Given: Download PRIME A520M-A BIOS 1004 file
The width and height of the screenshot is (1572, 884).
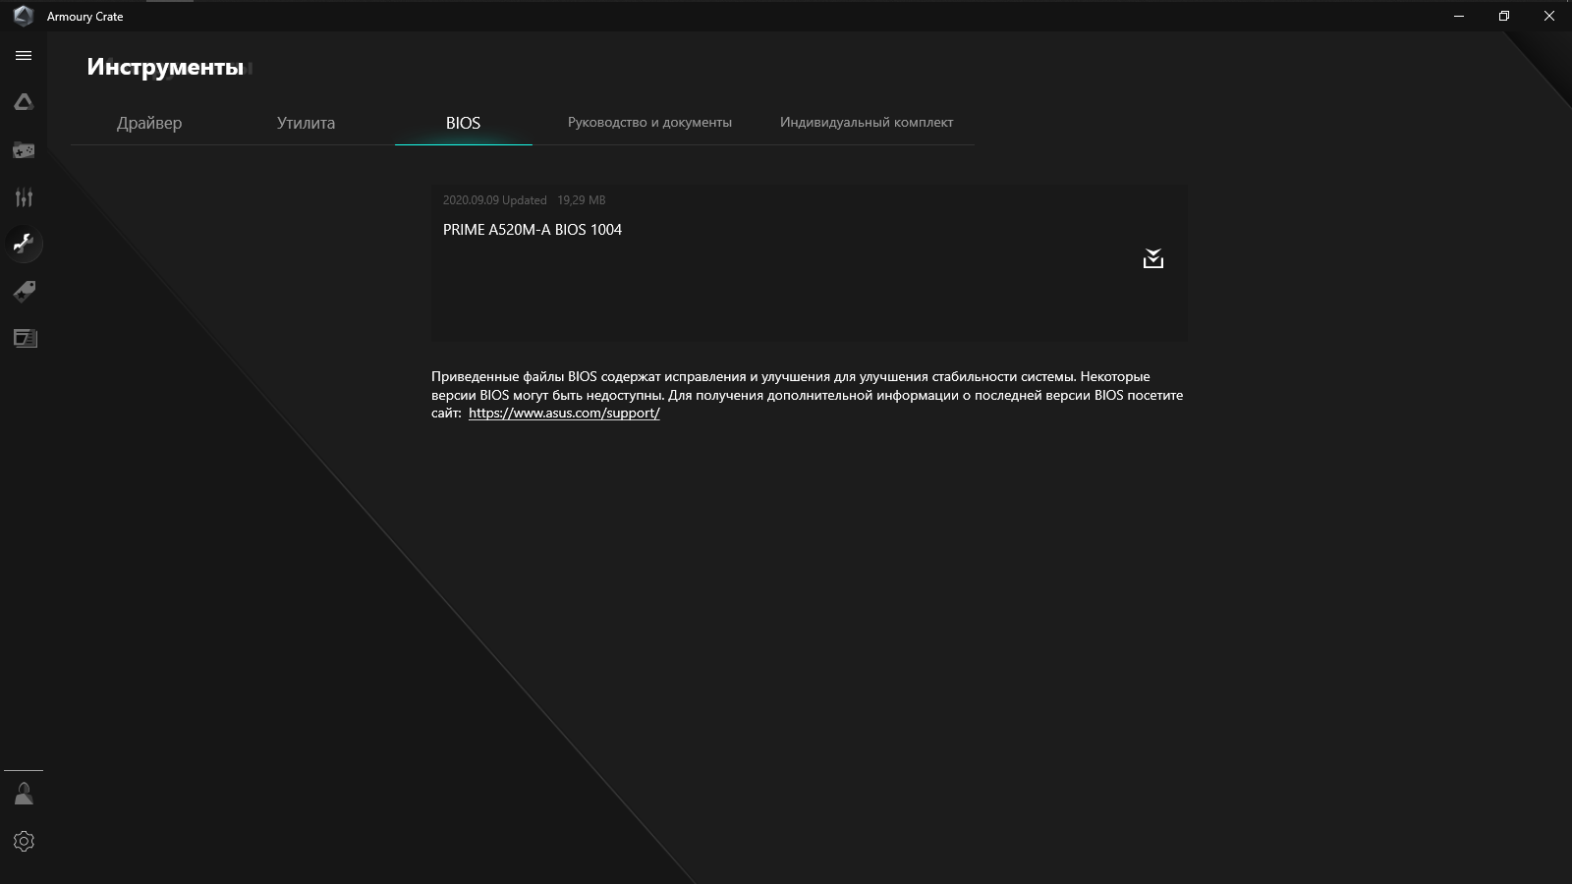Looking at the screenshot, I should tap(1153, 259).
